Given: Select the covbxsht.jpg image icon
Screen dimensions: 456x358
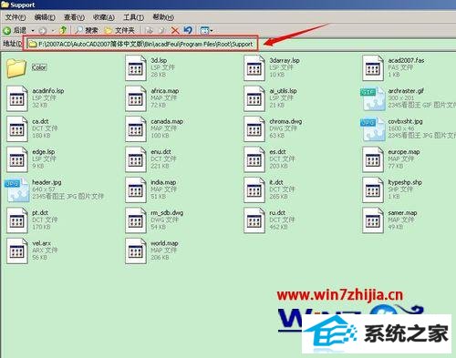Looking at the screenshot, I should 373,129.
